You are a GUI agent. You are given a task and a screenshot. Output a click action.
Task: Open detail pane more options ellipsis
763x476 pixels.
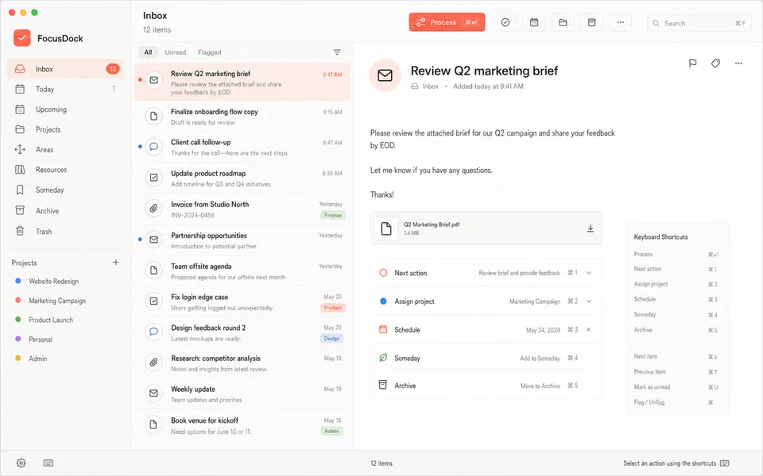tap(738, 63)
